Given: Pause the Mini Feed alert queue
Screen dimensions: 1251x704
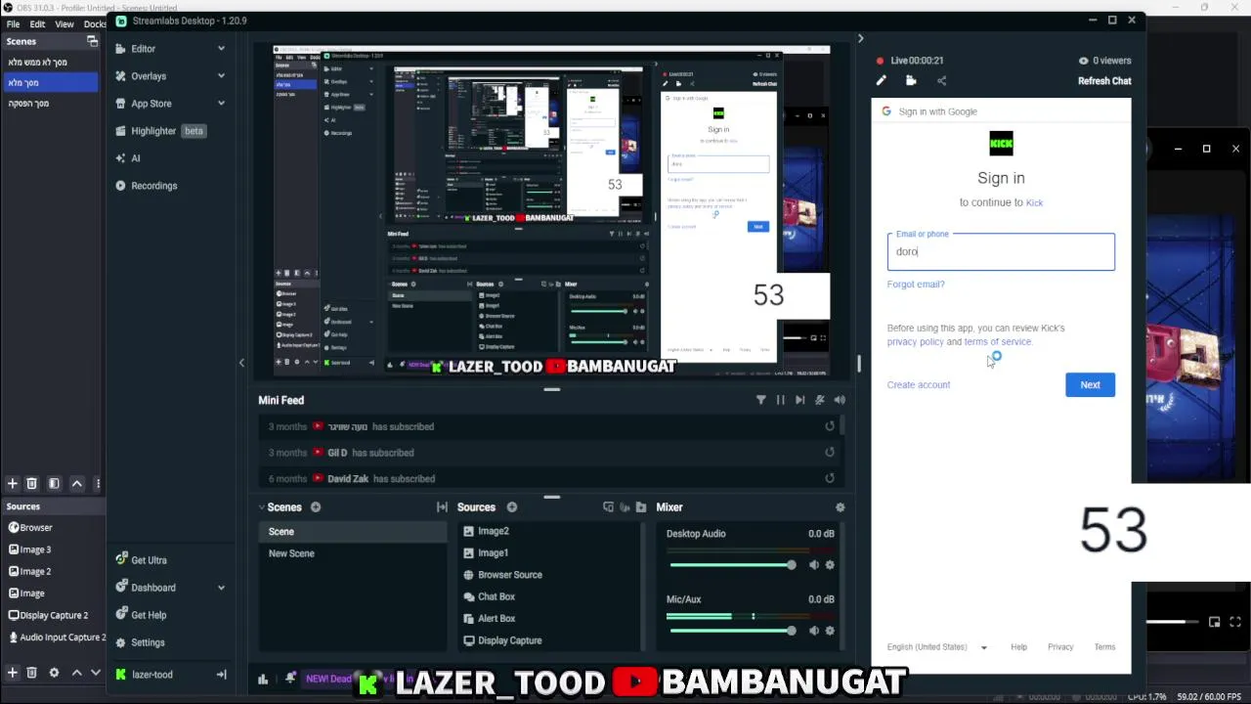Looking at the screenshot, I should (x=780, y=400).
